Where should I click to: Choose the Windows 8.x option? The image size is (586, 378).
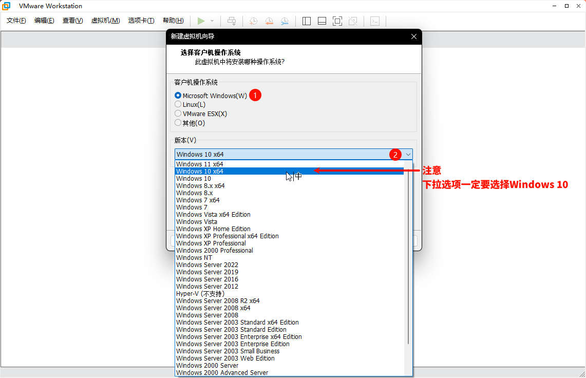point(289,193)
